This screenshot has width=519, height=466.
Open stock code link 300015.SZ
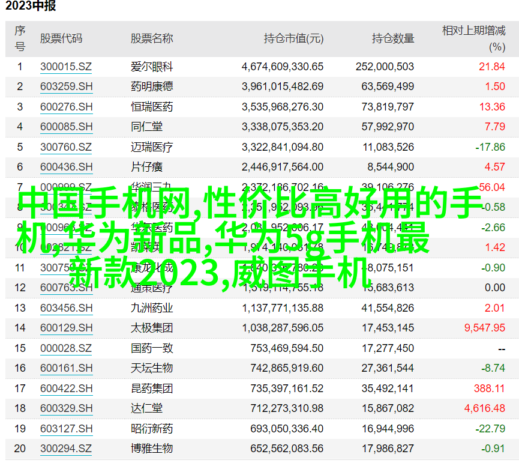[66, 67]
